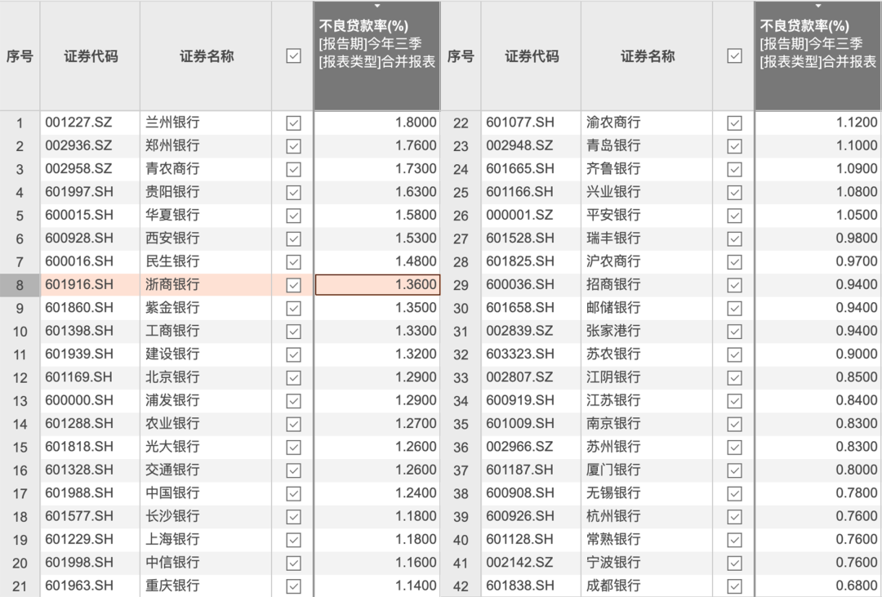The image size is (882, 597).
Task: Click row number 22 in right table
Action: tap(461, 122)
